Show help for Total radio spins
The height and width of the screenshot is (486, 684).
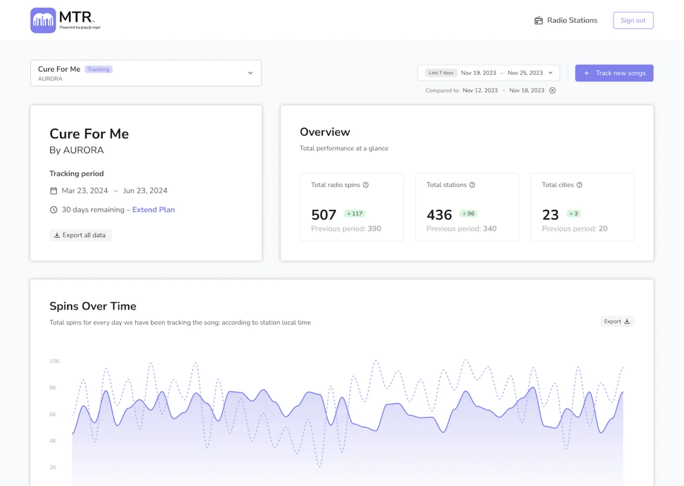[x=366, y=185]
